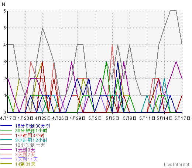Image resolution: width=192 pixels, height=168 pixels.
Task: Select the 14到31天 legend label
Action: 25,164
